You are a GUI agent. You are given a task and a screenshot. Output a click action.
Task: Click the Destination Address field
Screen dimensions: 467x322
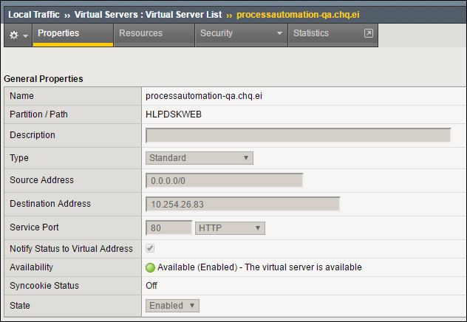242,204
